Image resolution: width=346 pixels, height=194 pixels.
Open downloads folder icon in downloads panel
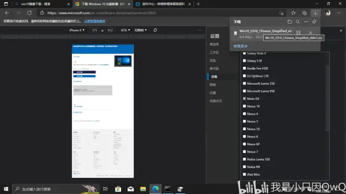[290, 21]
